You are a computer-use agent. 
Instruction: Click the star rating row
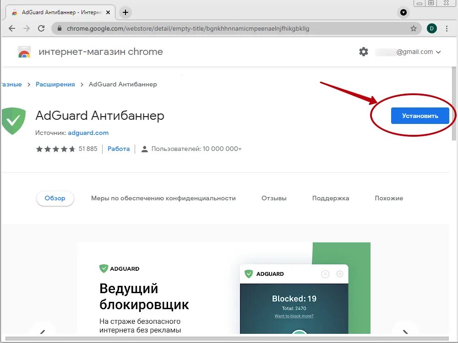coord(55,149)
